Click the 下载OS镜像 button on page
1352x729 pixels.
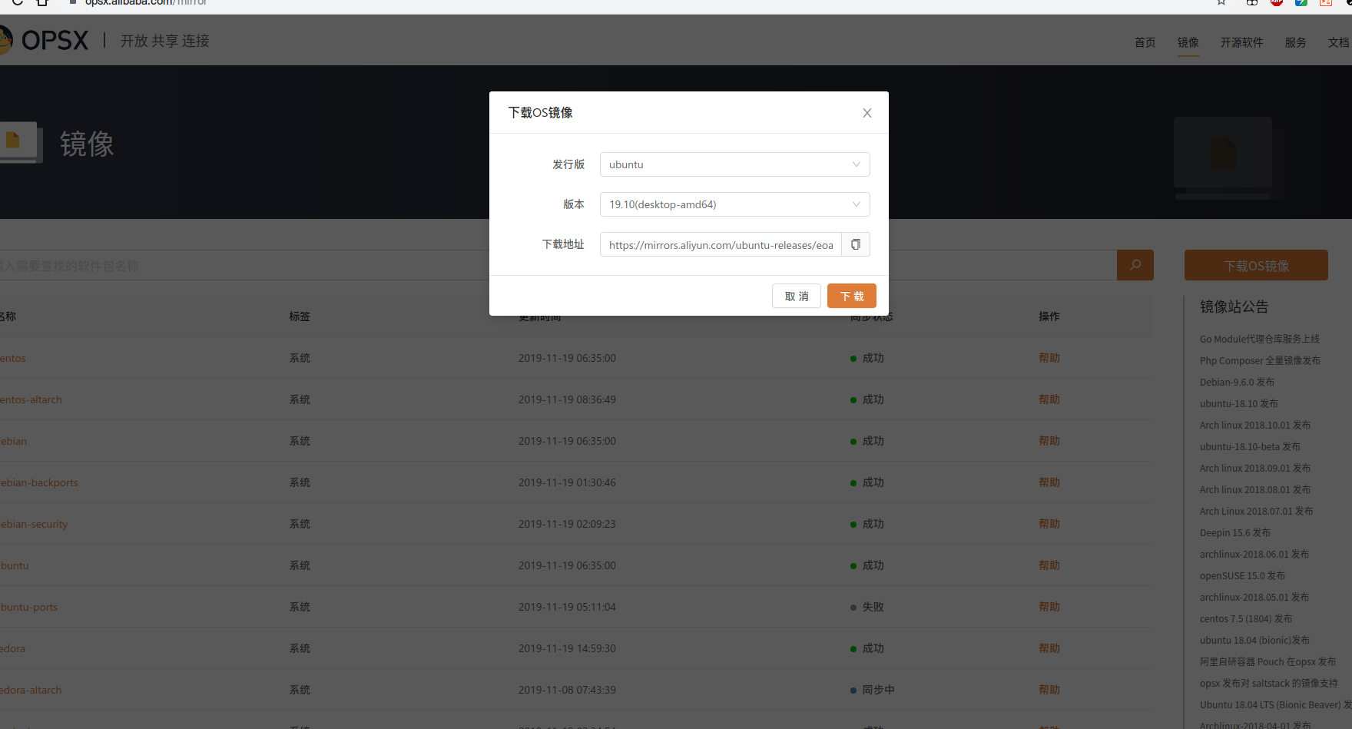(1256, 265)
